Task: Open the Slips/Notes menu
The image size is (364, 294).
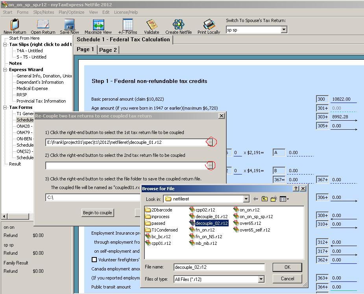Action: point(43,12)
